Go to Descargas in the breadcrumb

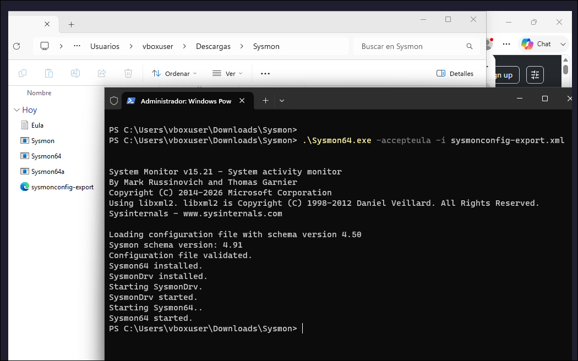[x=213, y=46]
